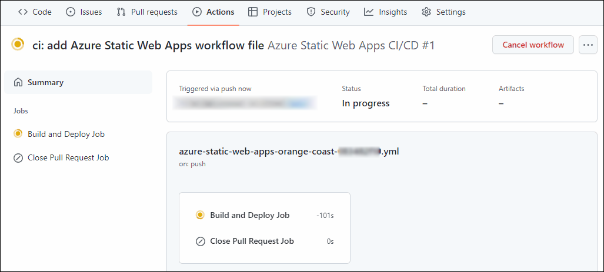Click the 'In progress' status text
The width and height of the screenshot is (604, 272).
[366, 103]
